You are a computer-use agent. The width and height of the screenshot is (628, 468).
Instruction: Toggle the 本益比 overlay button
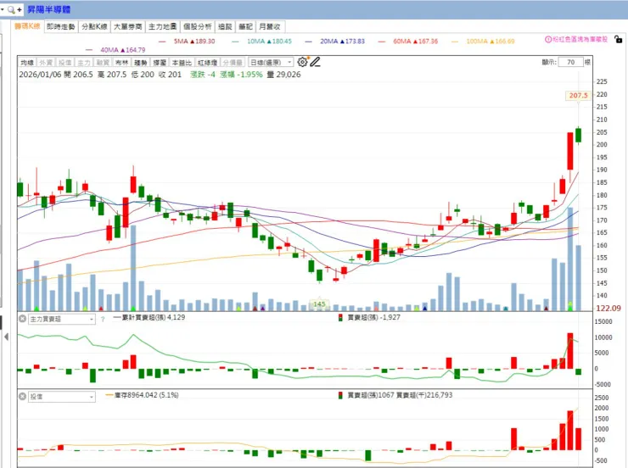[182, 63]
